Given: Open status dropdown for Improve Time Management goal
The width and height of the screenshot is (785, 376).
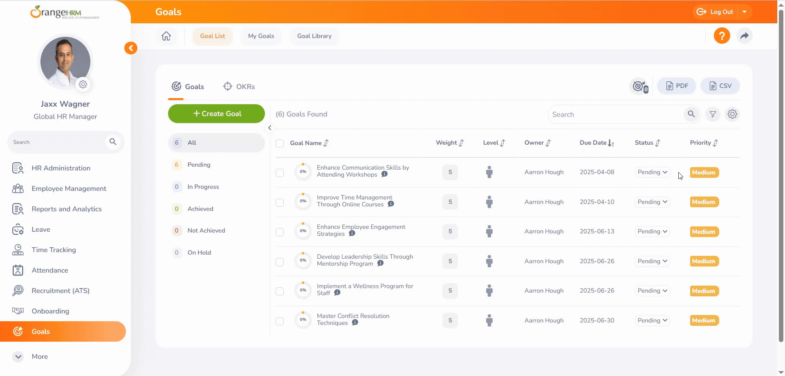Looking at the screenshot, I should 652,202.
